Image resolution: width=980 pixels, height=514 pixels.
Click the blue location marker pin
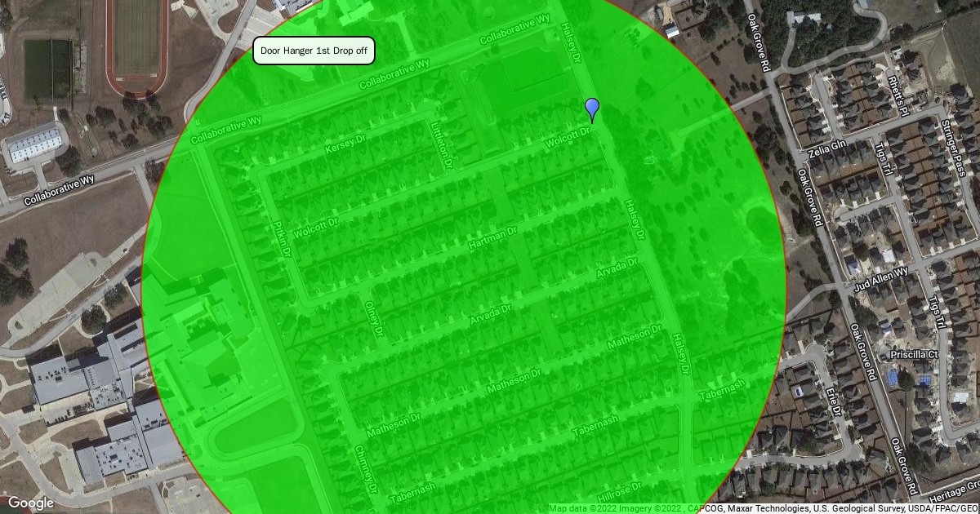(x=592, y=109)
